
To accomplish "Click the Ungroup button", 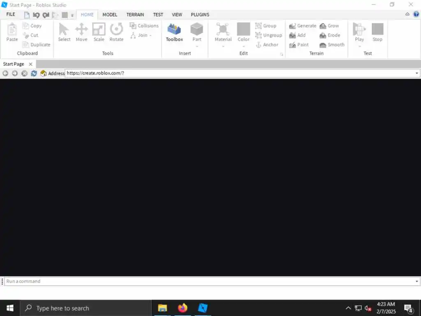I will coord(268,35).
